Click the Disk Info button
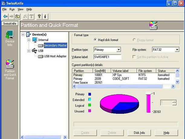This screenshot has height=139, width=185. (x=139, y=133)
